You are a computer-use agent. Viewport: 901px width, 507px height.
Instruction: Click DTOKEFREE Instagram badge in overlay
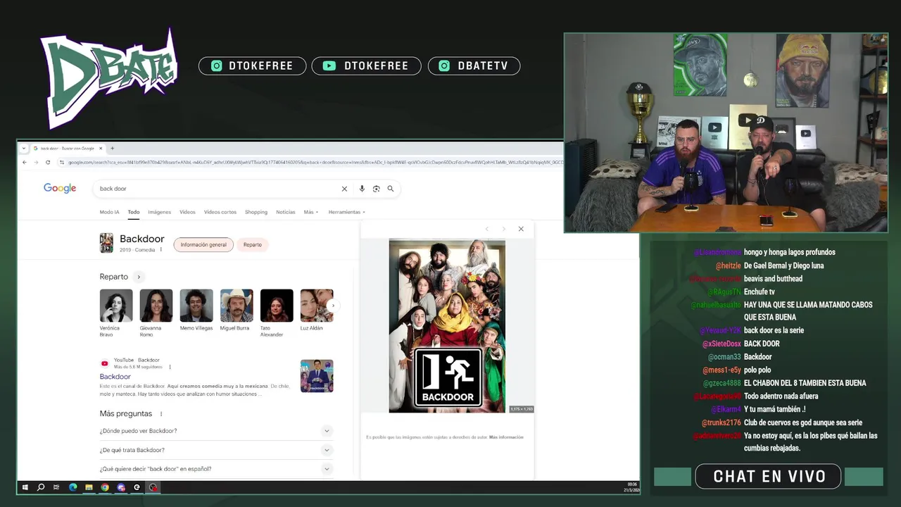pyautogui.click(x=253, y=66)
